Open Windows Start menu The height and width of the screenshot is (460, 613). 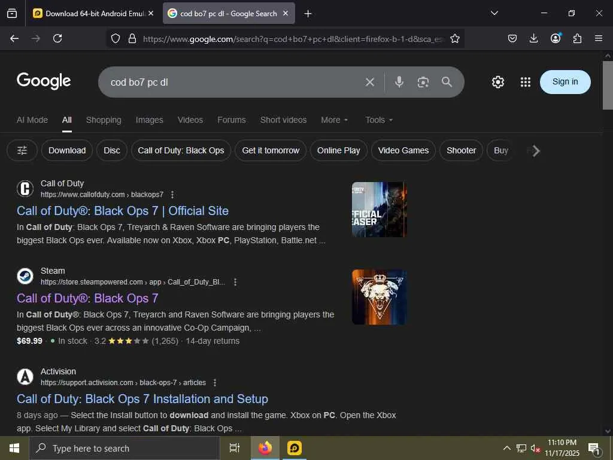[14, 448]
